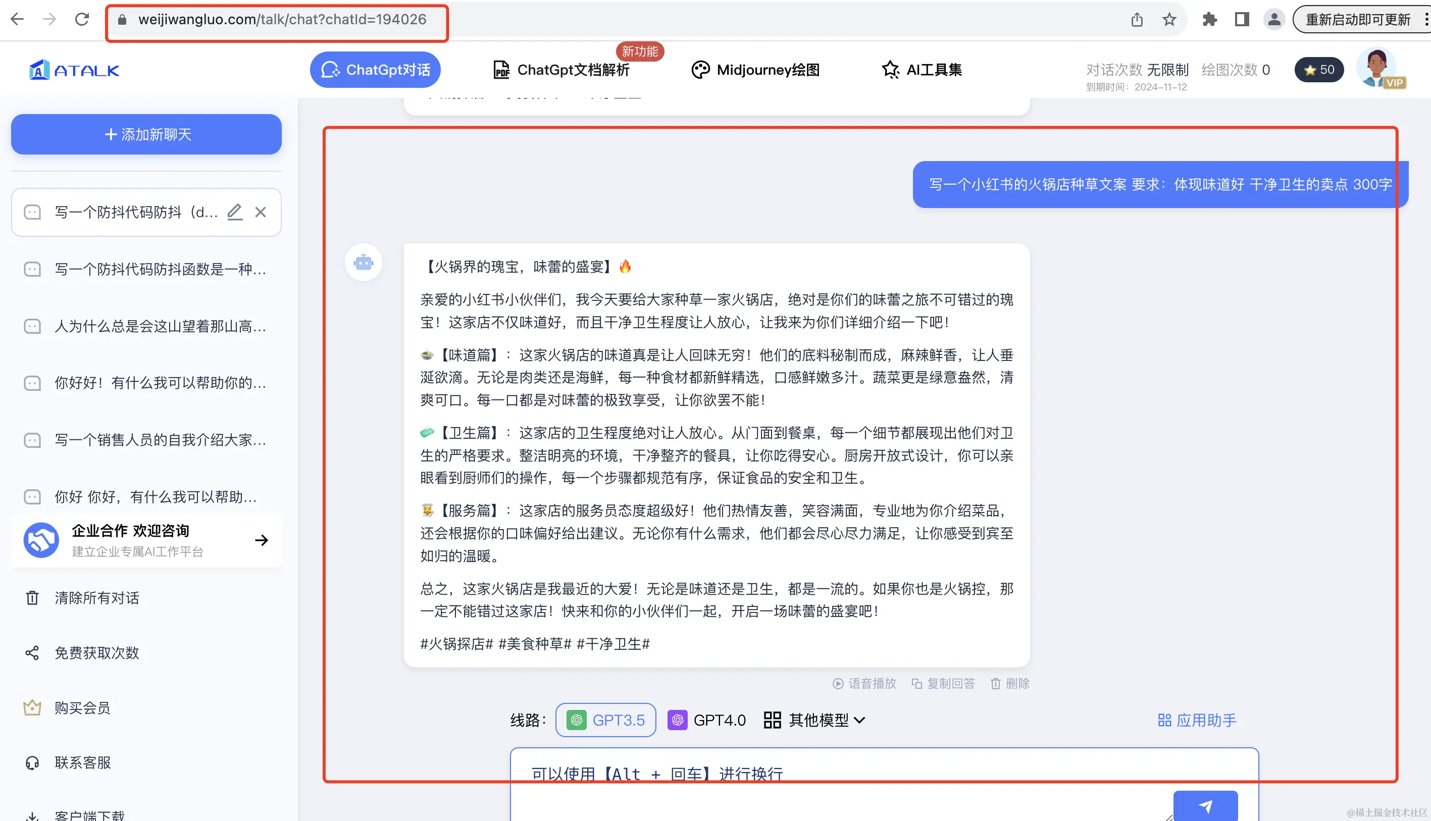This screenshot has height=821, width=1431.
Task: Select the GPT3.5 model line
Action: [x=605, y=720]
